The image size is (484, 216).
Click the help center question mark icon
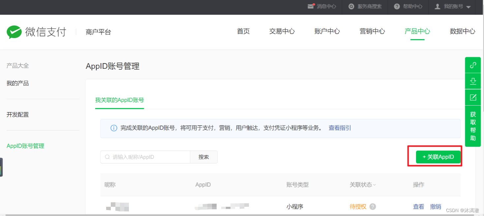397,7
